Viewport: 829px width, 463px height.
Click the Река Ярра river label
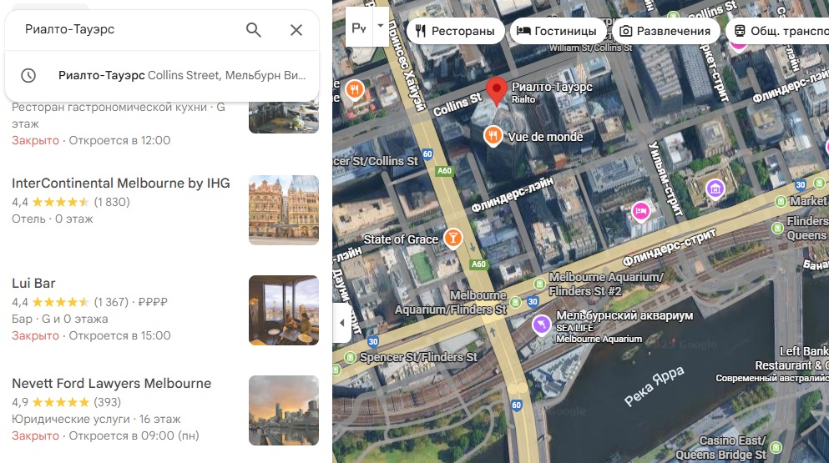coord(654,386)
